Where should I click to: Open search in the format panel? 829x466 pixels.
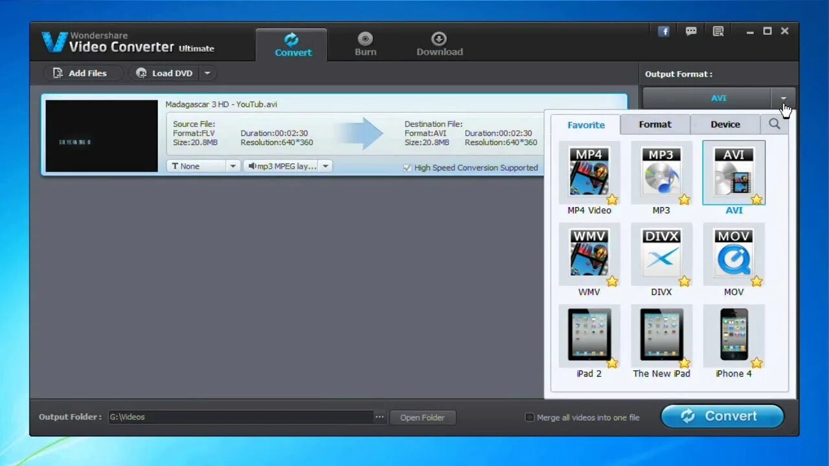[x=775, y=124]
